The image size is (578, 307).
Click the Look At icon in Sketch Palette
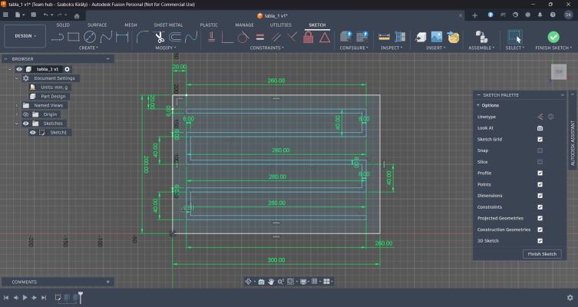(540, 127)
